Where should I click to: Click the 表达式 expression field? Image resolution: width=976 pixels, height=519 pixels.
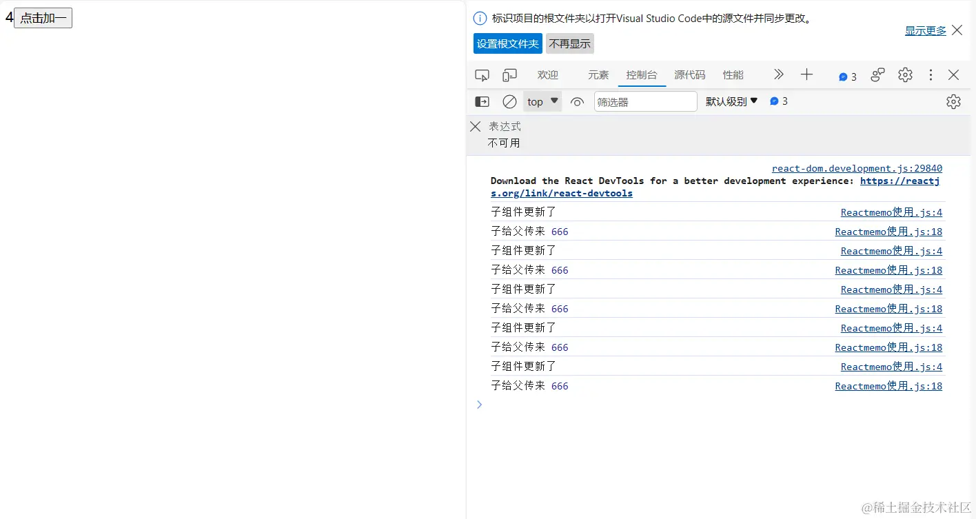[505, 126]
